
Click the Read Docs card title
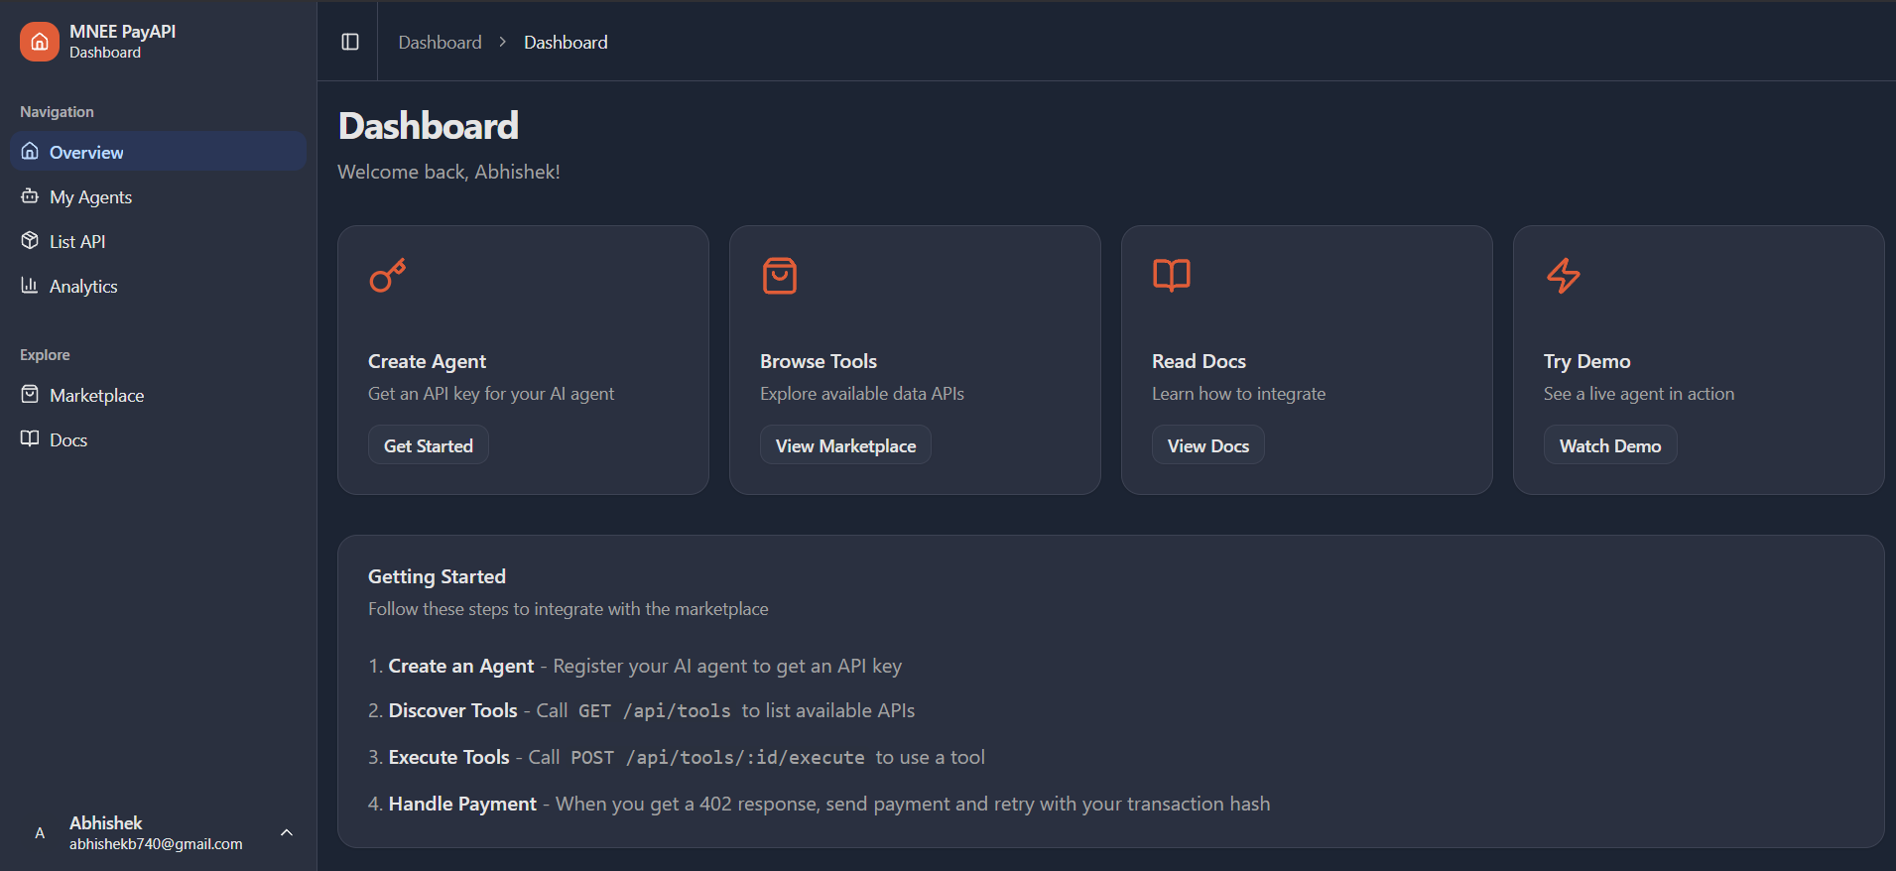[x=1199, y=361]
